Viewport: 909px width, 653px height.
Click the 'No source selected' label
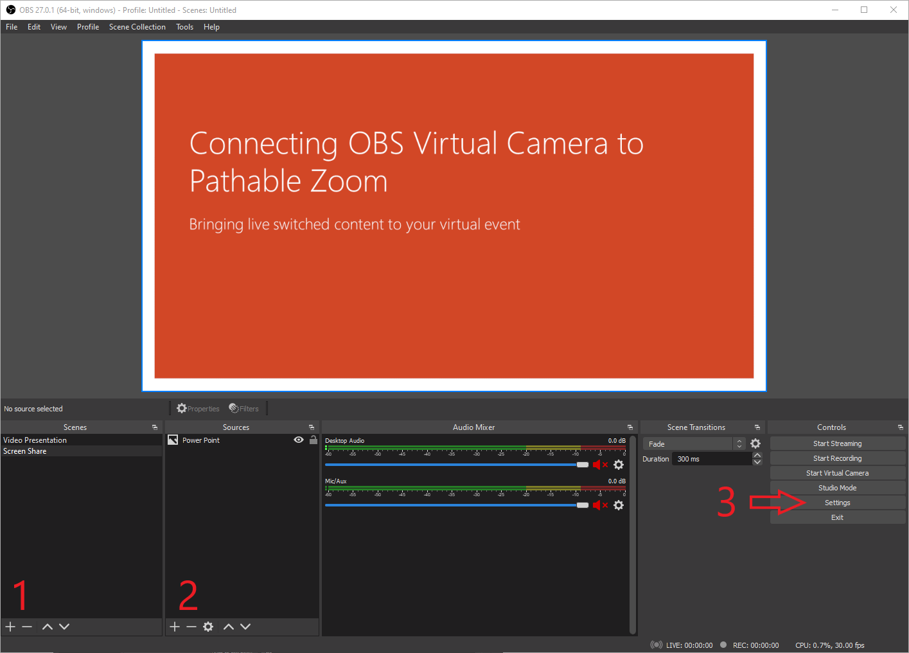coord(33,409)
